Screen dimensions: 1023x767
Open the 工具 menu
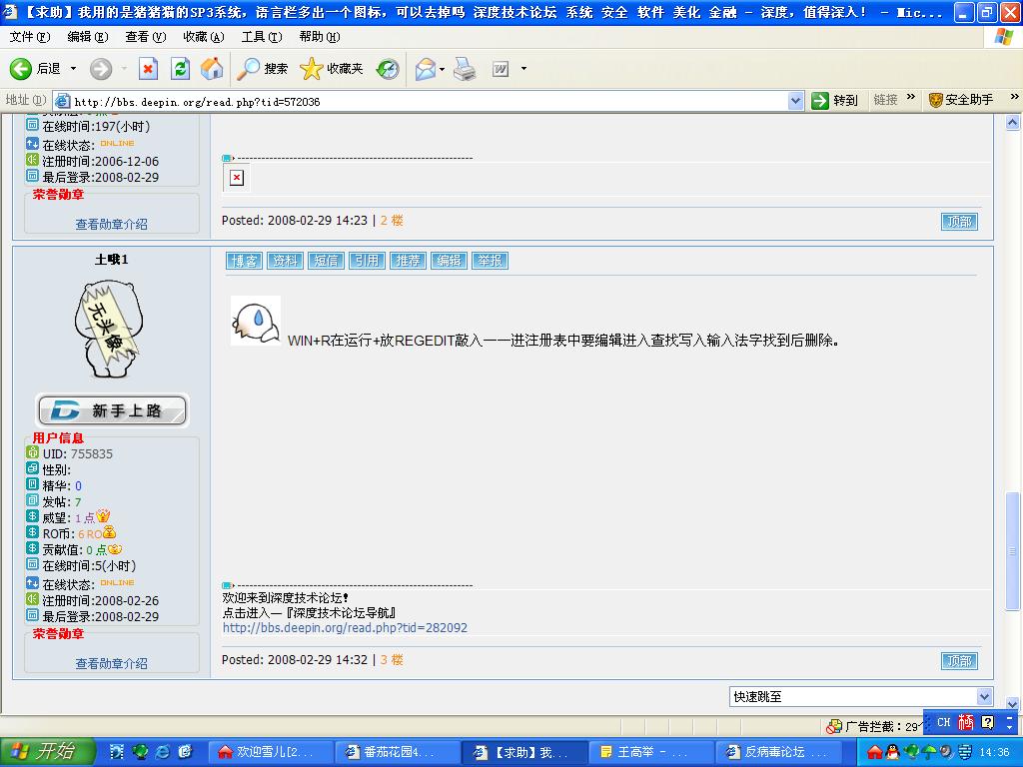pyautogui.click(x=262, y=37)
